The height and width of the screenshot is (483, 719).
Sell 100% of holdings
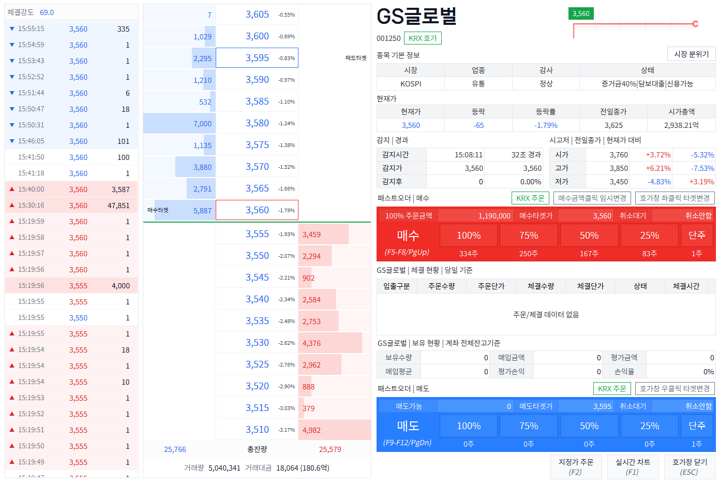[469, 426]
